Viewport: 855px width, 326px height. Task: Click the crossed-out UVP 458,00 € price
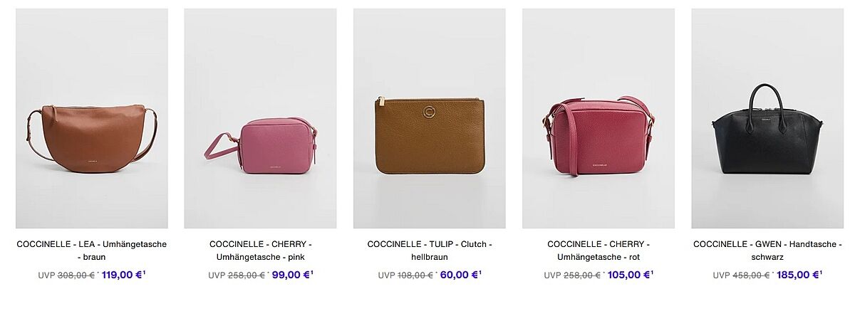pyautogui.click(x=742, y=275)
